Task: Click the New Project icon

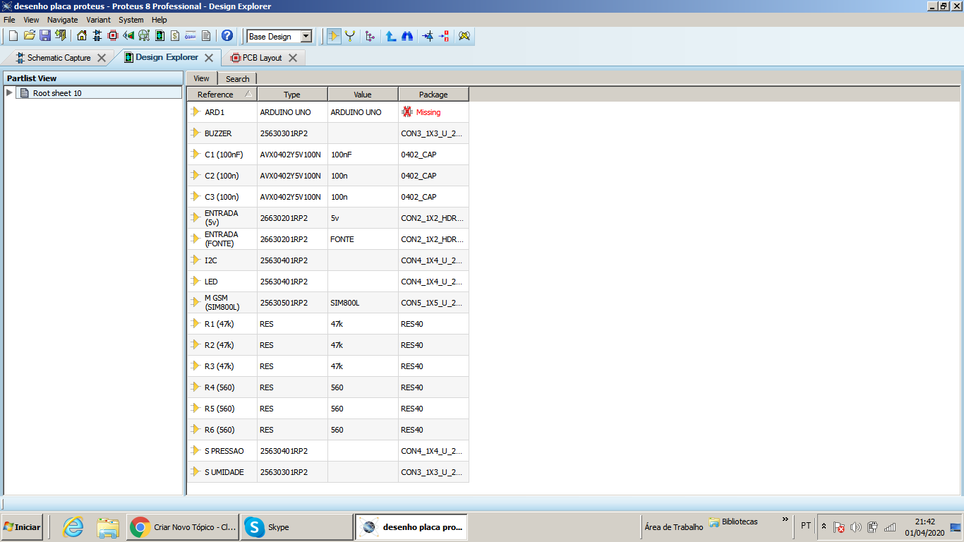Action: pyautogui.click(x=13, y=36)
